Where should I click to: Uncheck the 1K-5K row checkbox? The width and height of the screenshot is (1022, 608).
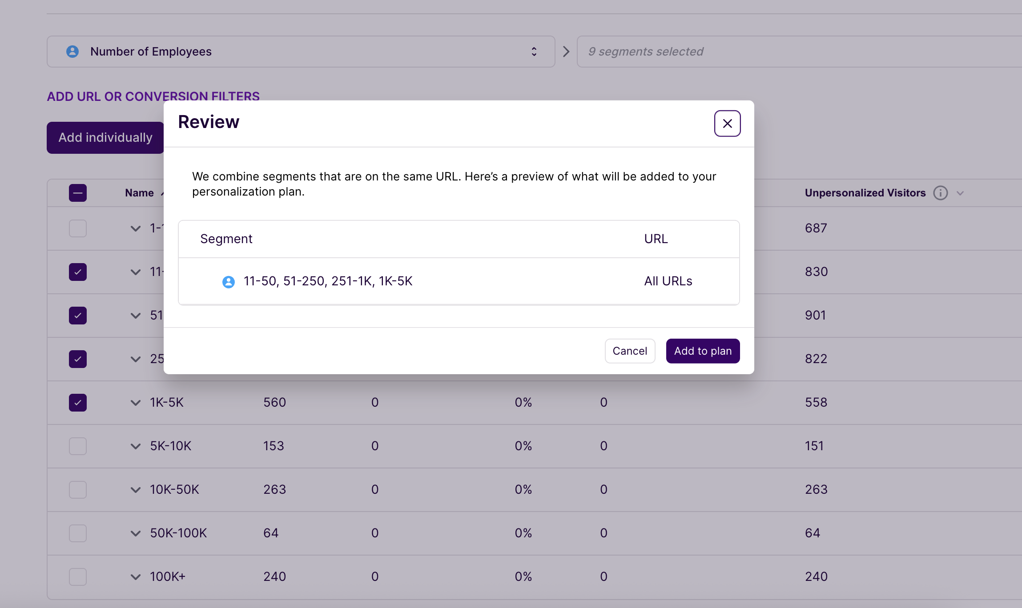78,403
